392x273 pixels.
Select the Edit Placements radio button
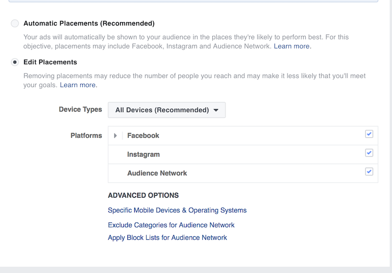[x=15, y=63]
